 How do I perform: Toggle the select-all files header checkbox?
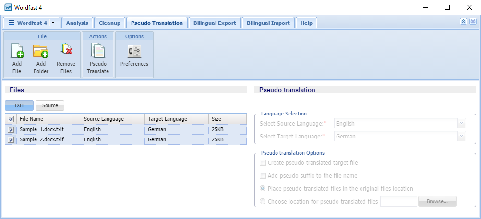[11, 119]
